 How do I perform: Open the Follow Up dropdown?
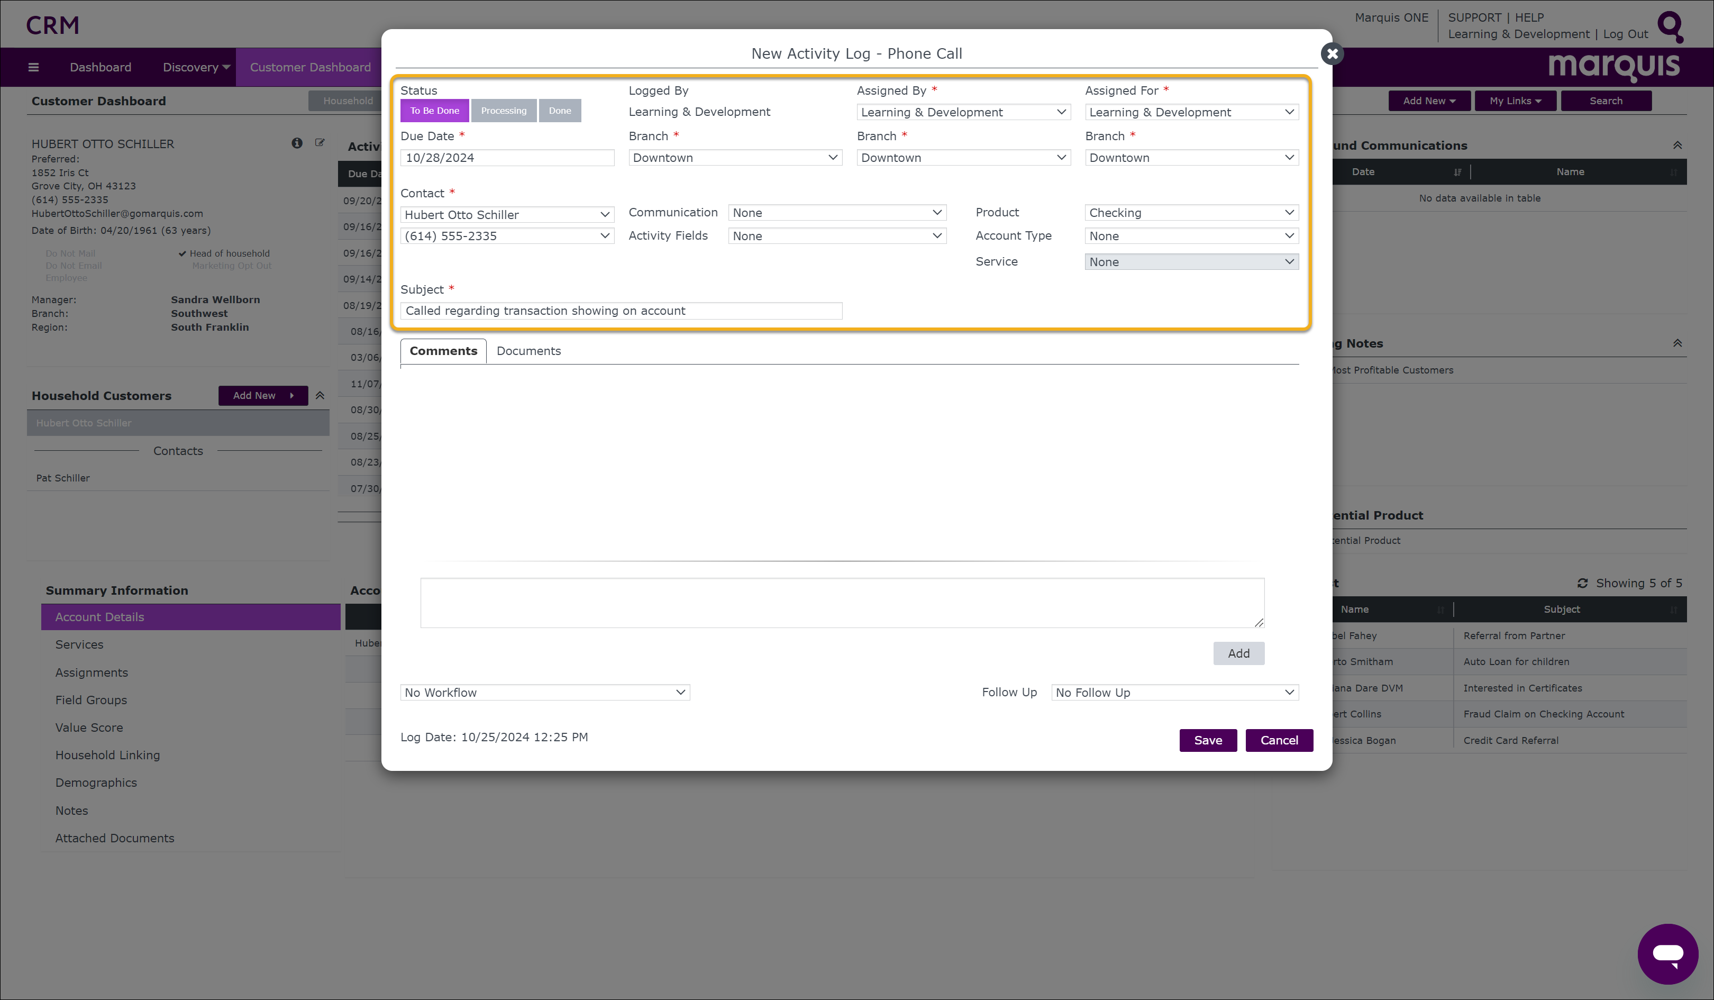[x=1174, y=693]
